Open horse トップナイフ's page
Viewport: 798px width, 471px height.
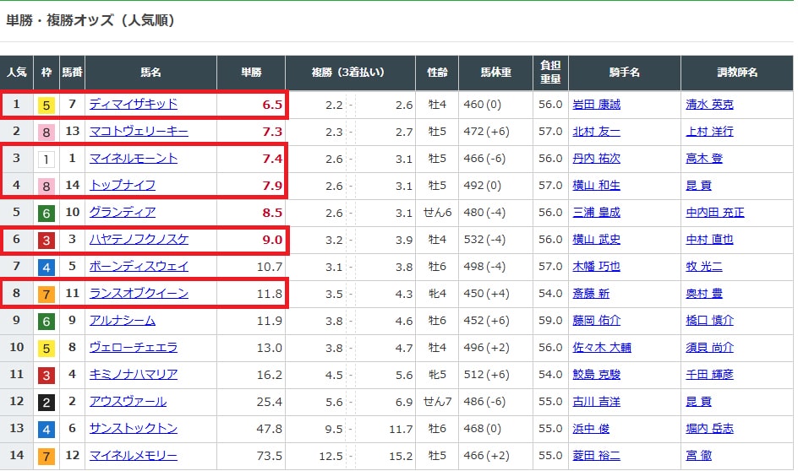[123, 186]
